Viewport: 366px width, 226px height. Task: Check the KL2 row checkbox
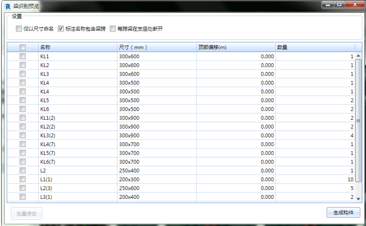23,65
